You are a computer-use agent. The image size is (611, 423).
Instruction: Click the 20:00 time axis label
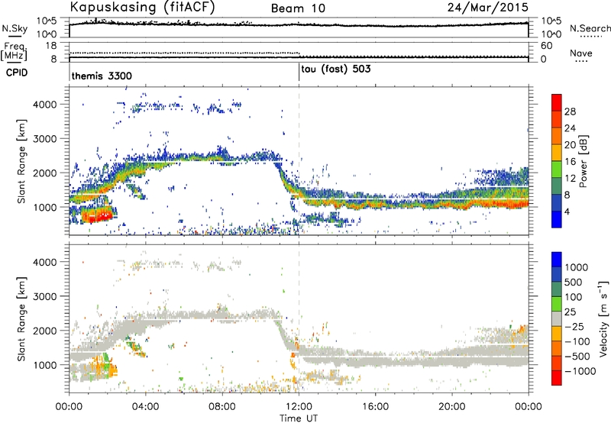pos(452,407)
